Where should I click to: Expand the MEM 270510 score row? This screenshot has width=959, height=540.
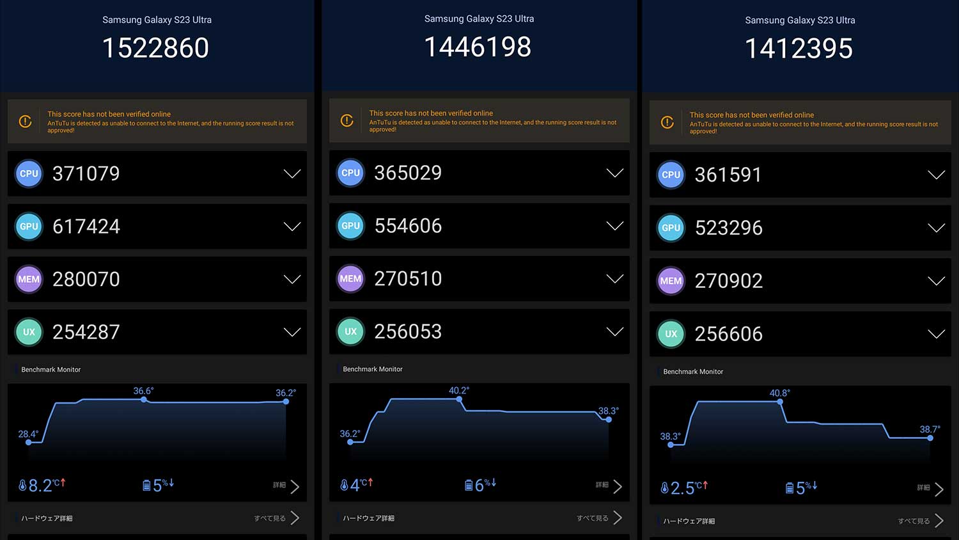pos(614,278)
